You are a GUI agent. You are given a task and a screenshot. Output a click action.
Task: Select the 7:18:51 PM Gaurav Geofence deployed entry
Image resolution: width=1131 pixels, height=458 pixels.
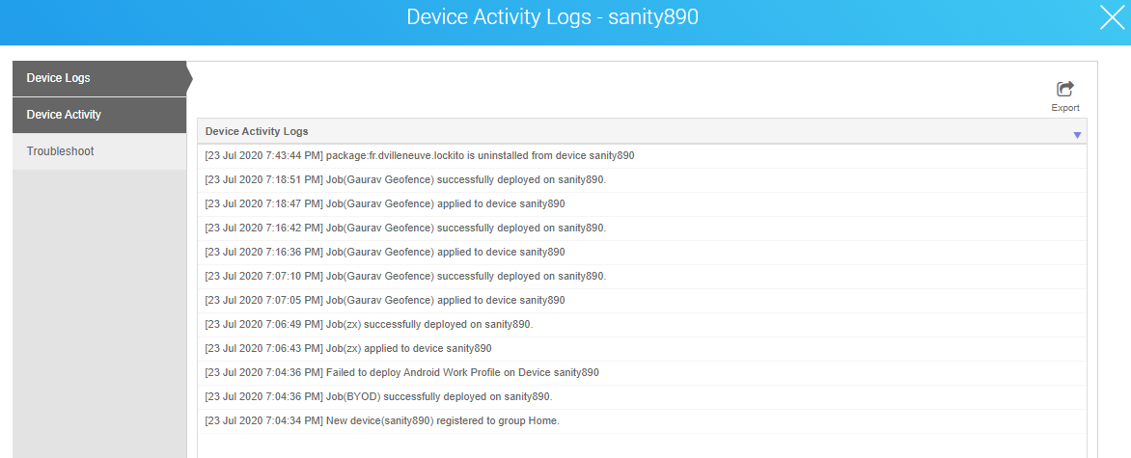coord(642,179)
